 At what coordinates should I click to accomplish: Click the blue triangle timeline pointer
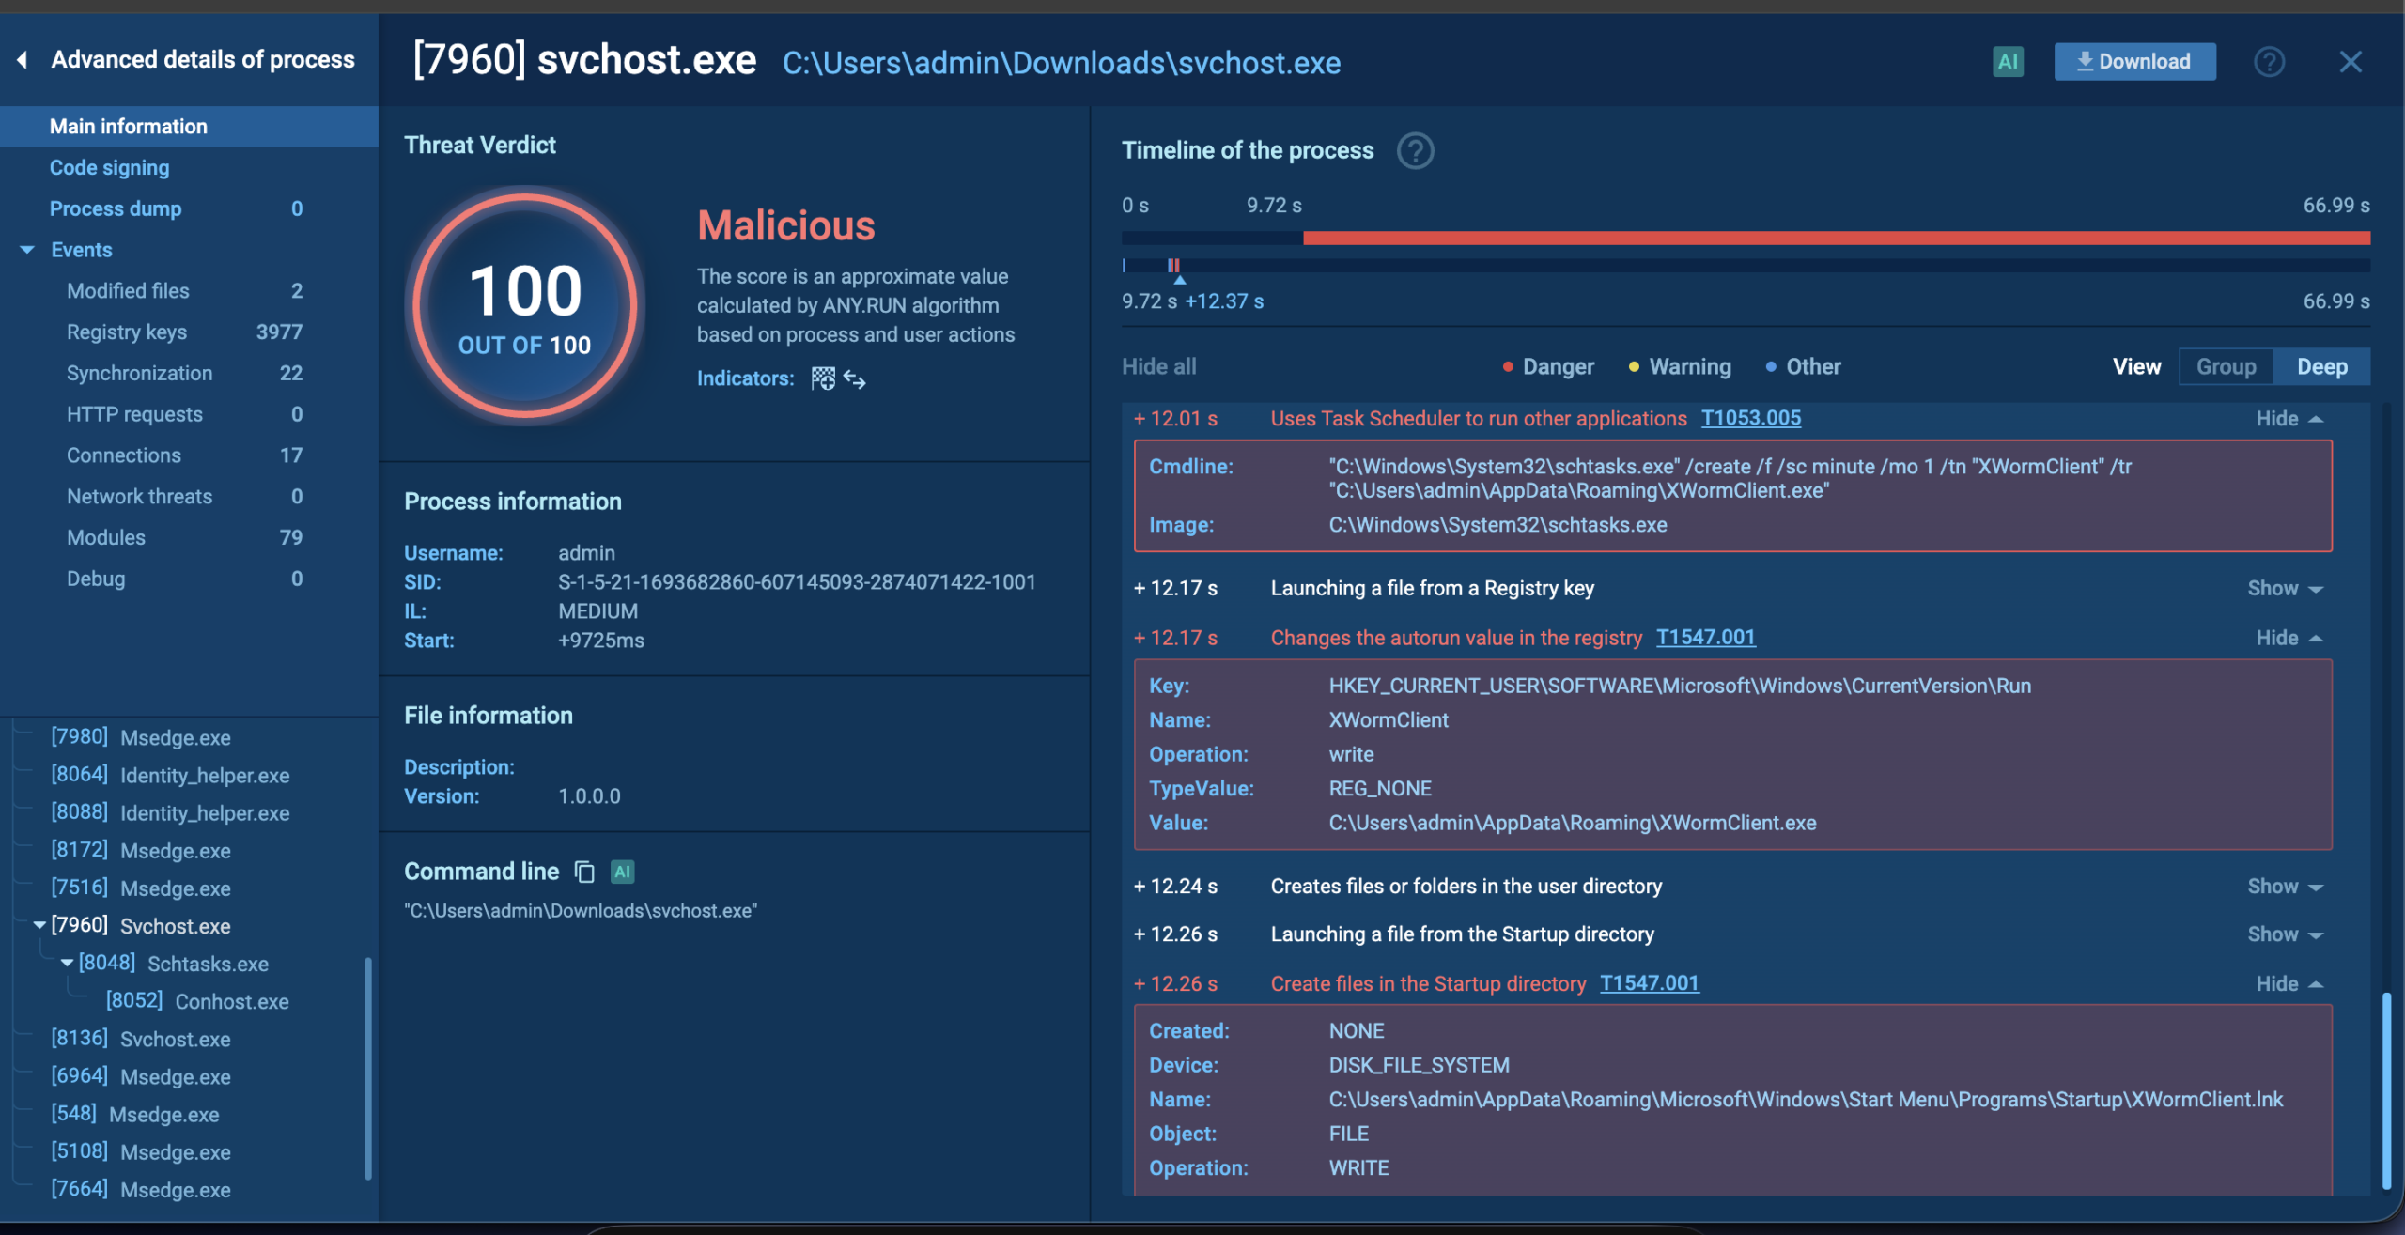[1180, 280]
